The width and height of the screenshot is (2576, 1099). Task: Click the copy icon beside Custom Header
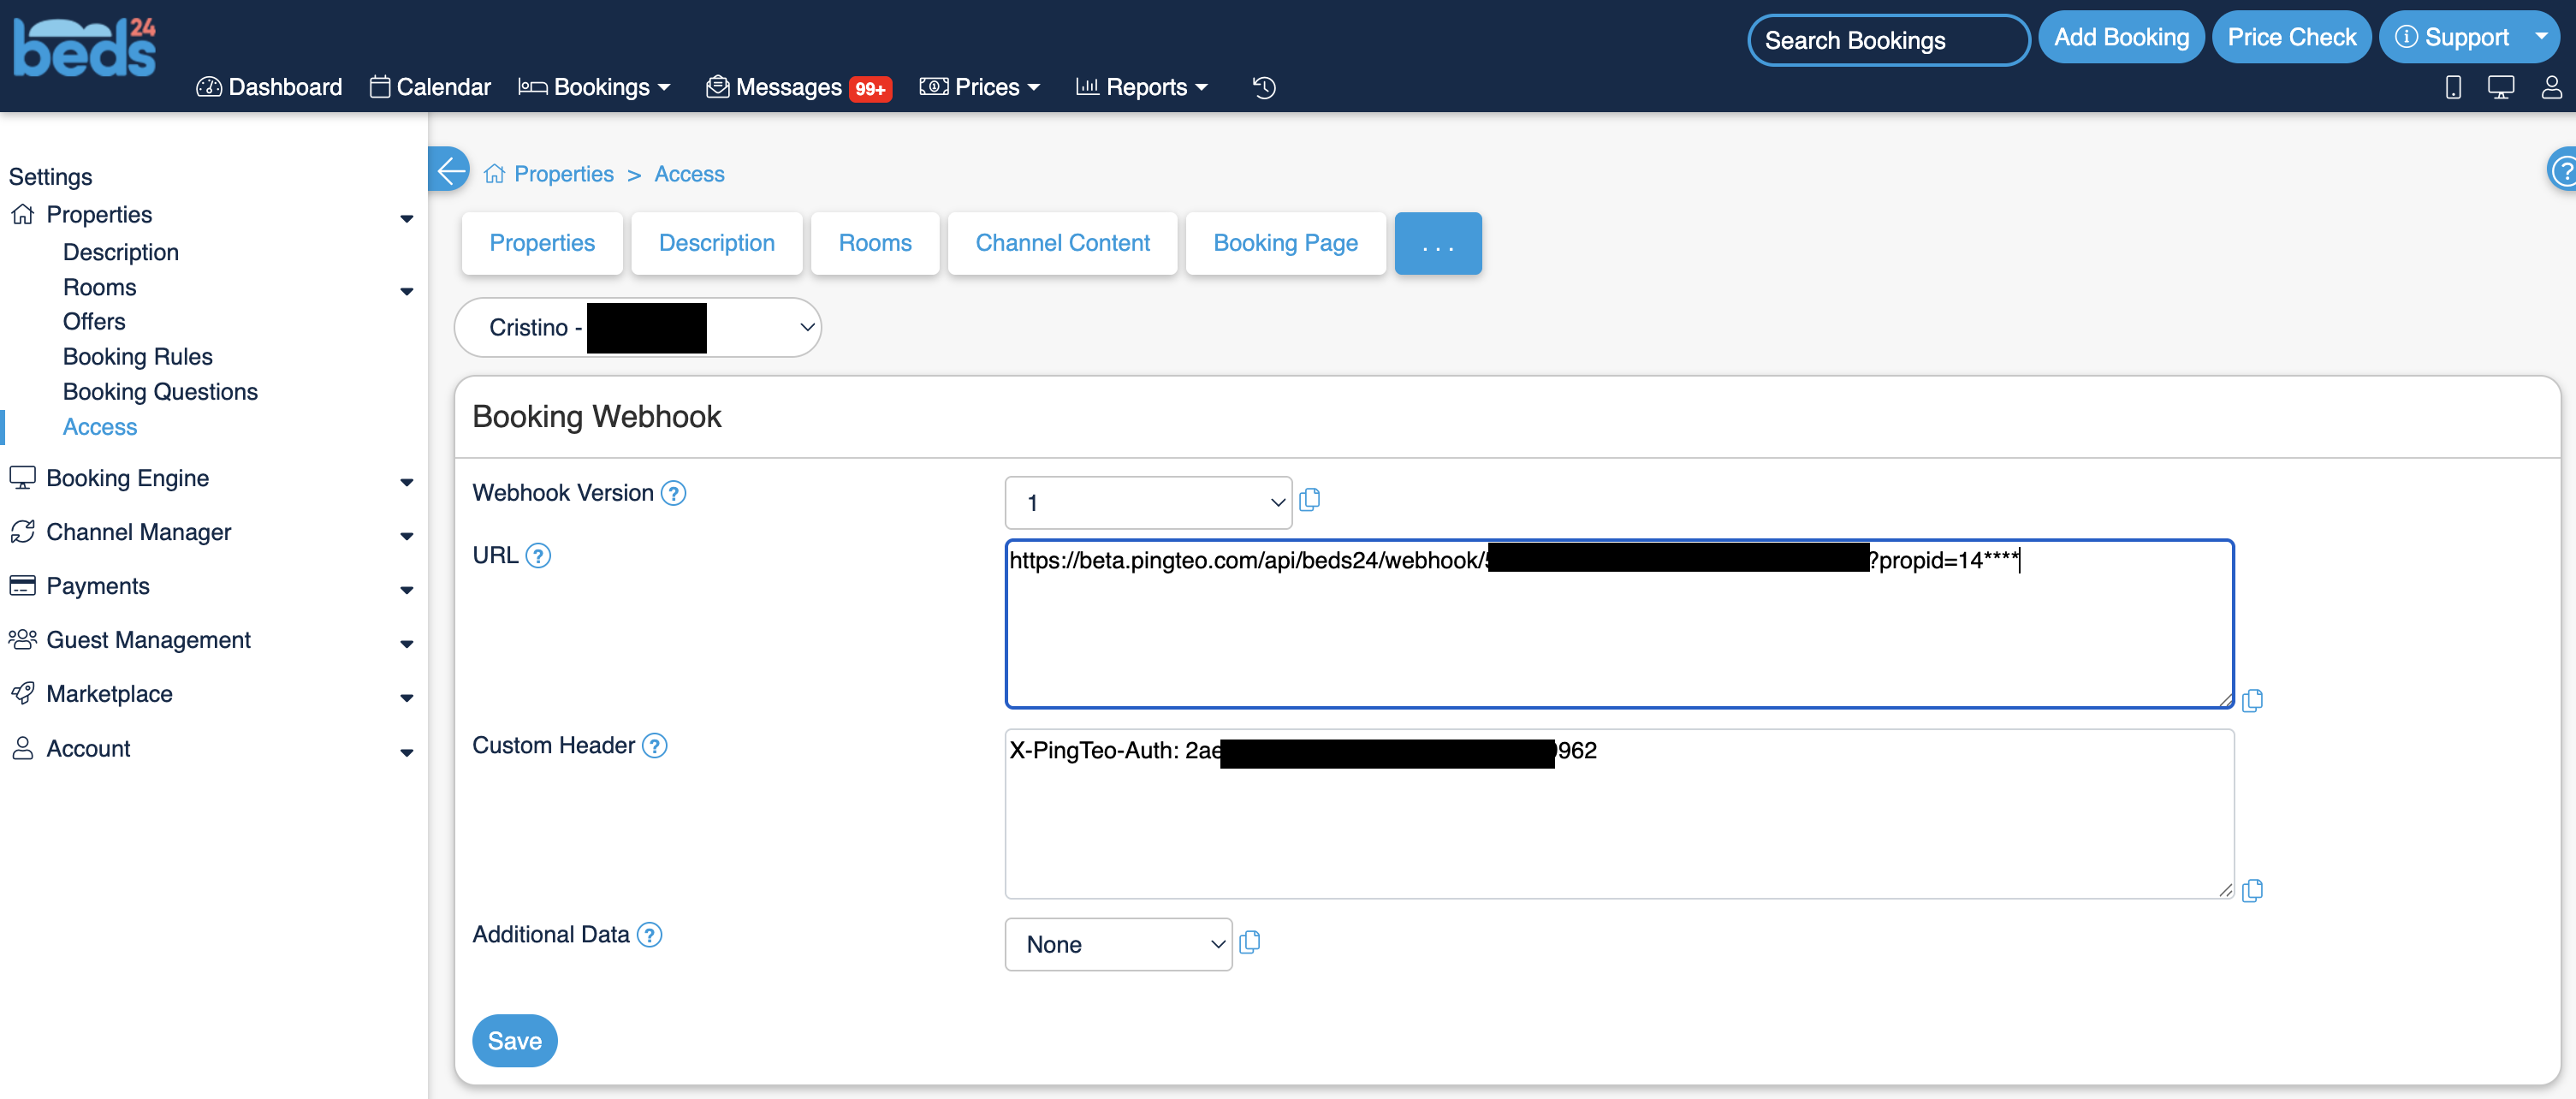(x=2252, y=891)
